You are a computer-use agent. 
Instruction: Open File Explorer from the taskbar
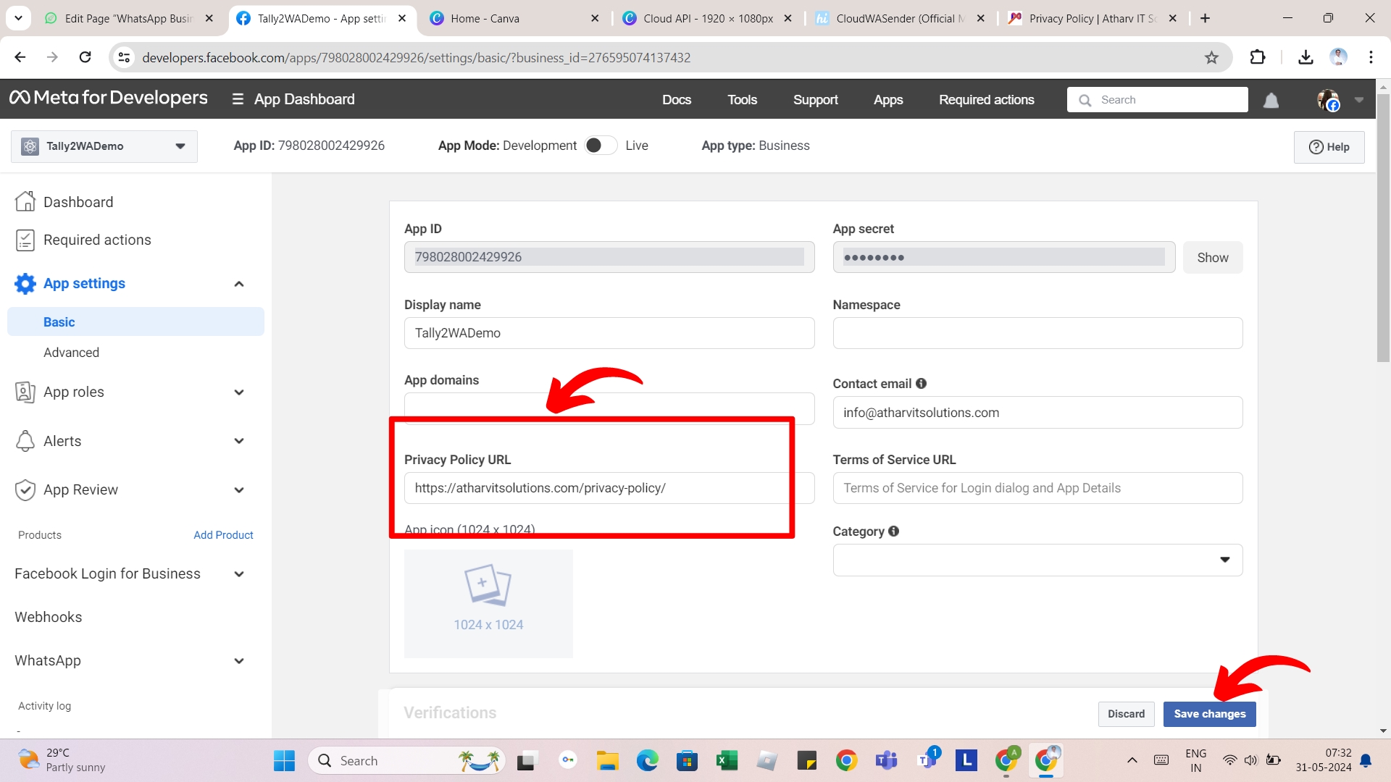(x=607, y=760)
